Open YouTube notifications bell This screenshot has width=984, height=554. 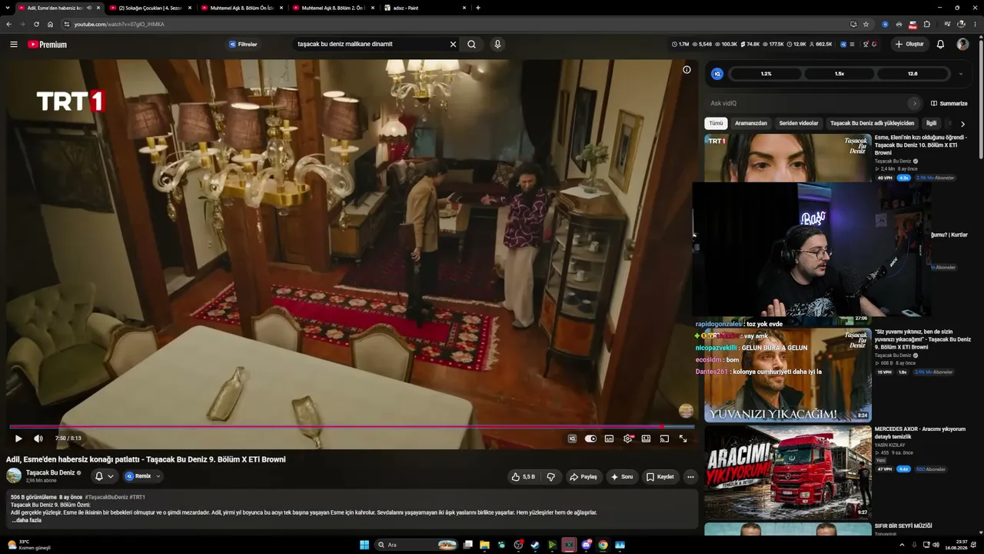click(940, 45)
